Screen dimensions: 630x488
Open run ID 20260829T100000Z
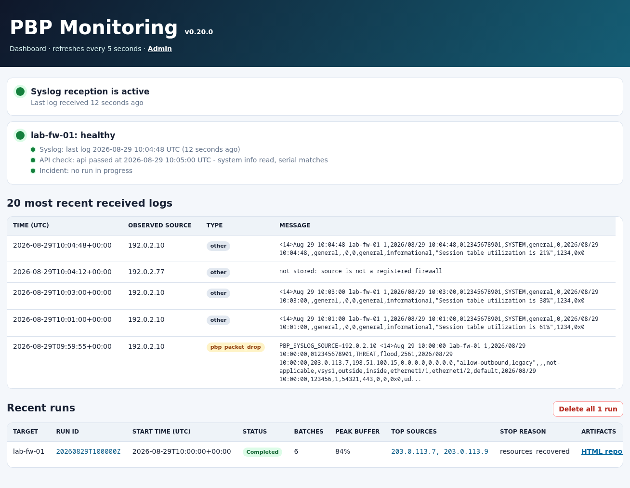[88, 451]
